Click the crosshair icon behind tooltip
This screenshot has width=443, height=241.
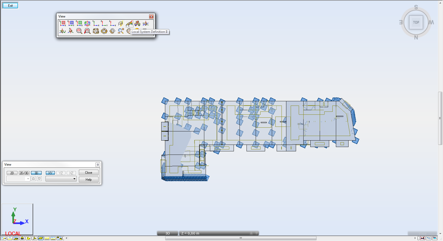coord(128,31)
